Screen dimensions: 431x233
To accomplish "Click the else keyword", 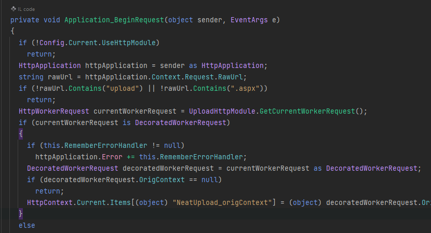I will [26, 226].
